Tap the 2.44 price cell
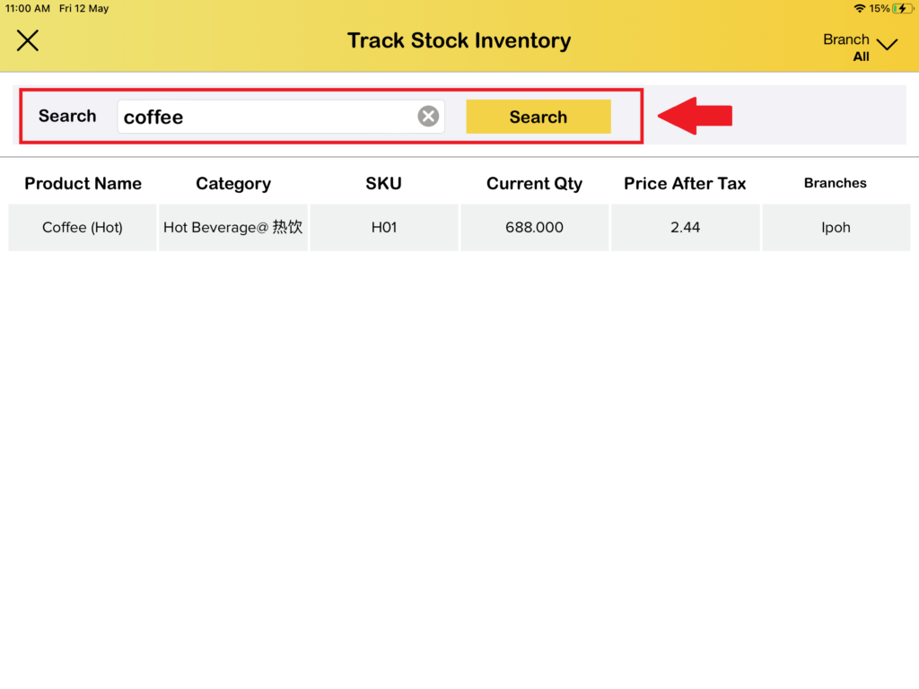This screenshot has width=919, height=689. [685, 228]
